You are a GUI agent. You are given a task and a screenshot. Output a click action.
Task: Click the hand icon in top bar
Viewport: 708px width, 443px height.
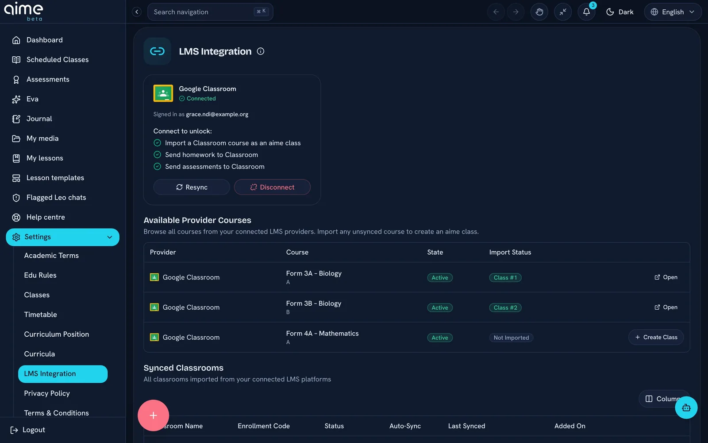[x=539, y=12]
